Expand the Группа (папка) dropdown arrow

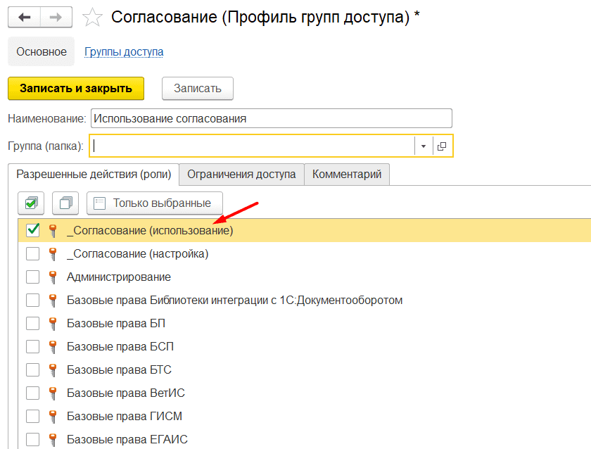point(424,146)
